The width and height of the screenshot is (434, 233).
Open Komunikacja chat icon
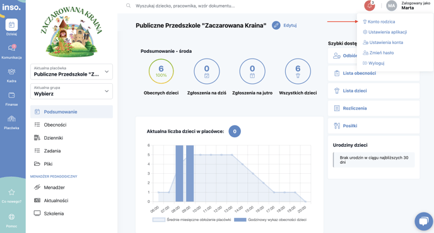tap(11, 48)
